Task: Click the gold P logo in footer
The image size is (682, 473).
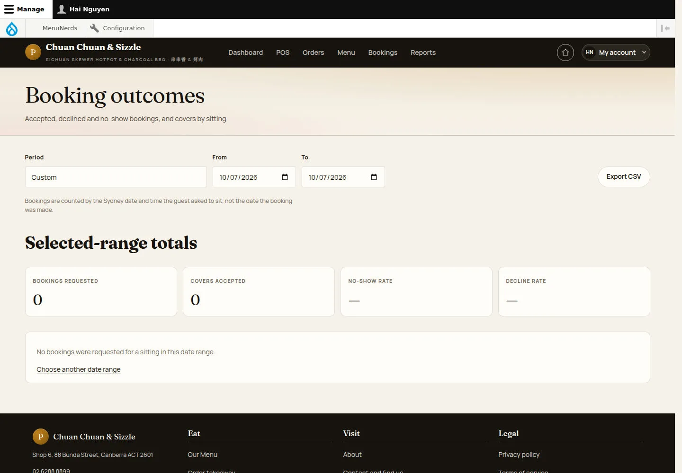Action: coord(41,437)
